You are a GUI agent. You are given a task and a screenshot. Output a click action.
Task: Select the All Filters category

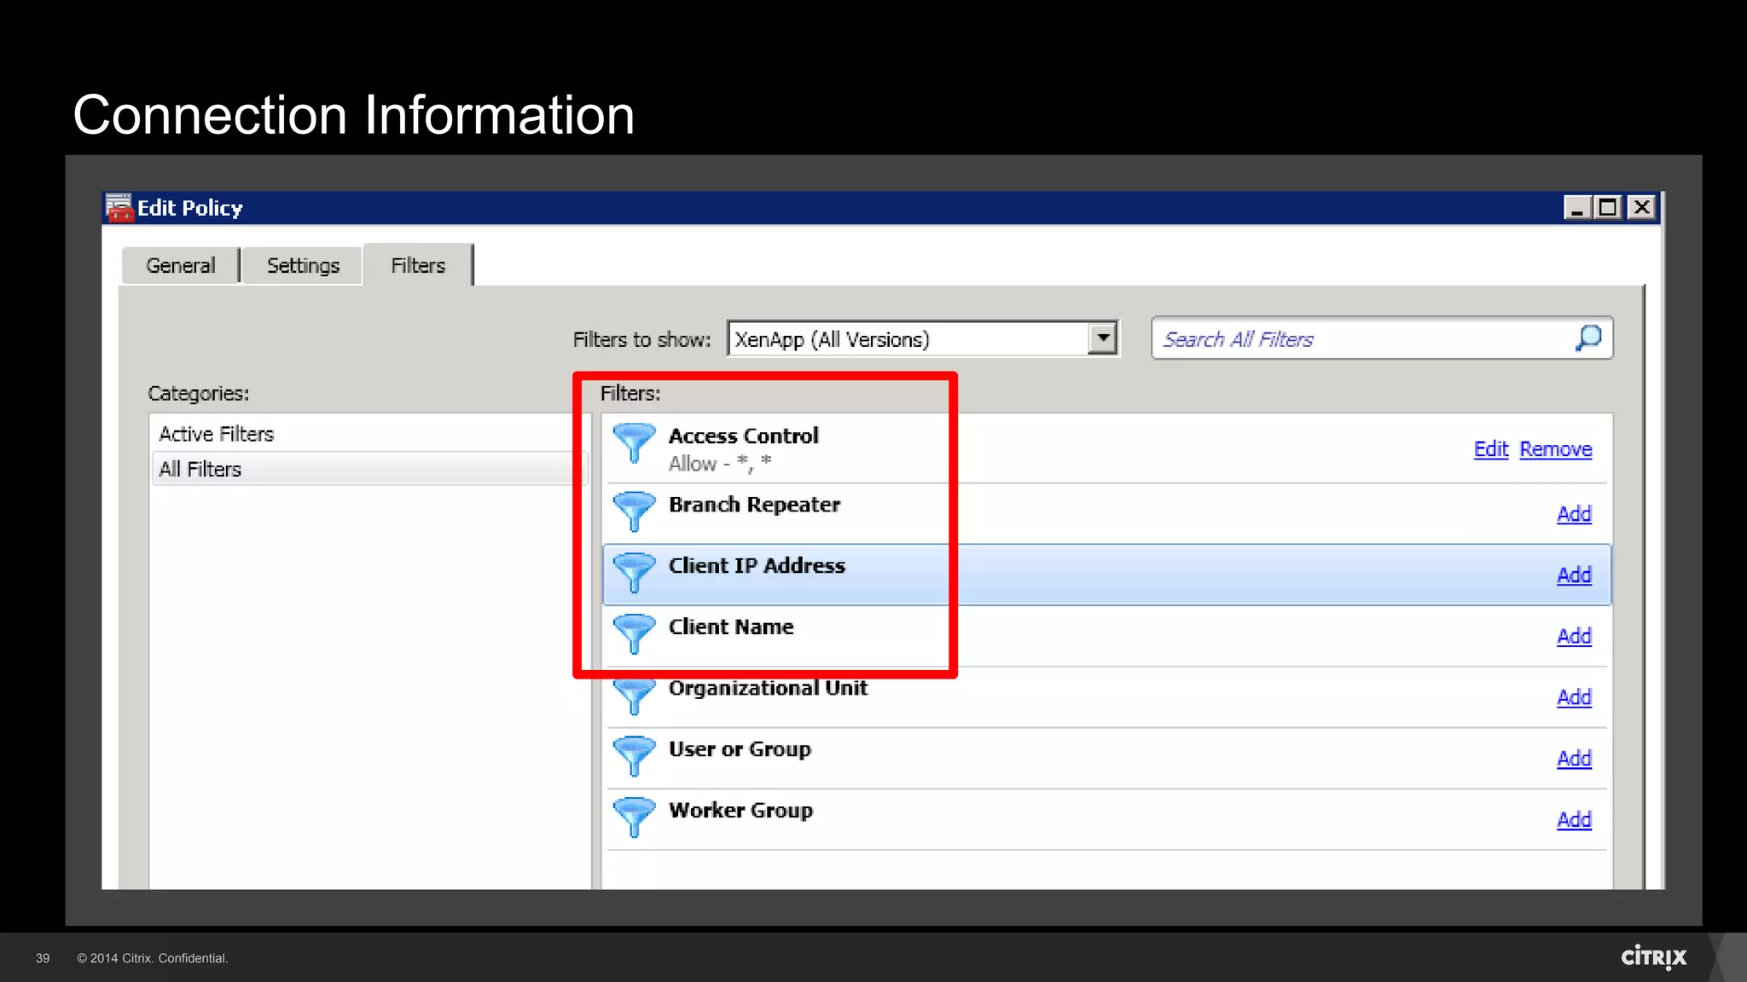[369, 469]
